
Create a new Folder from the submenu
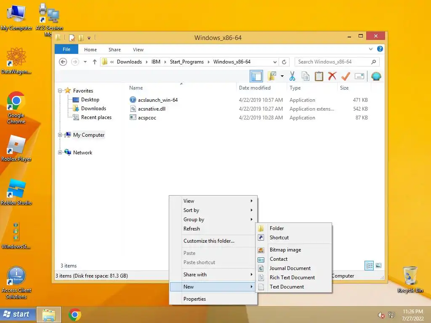[x=294, y=228]
